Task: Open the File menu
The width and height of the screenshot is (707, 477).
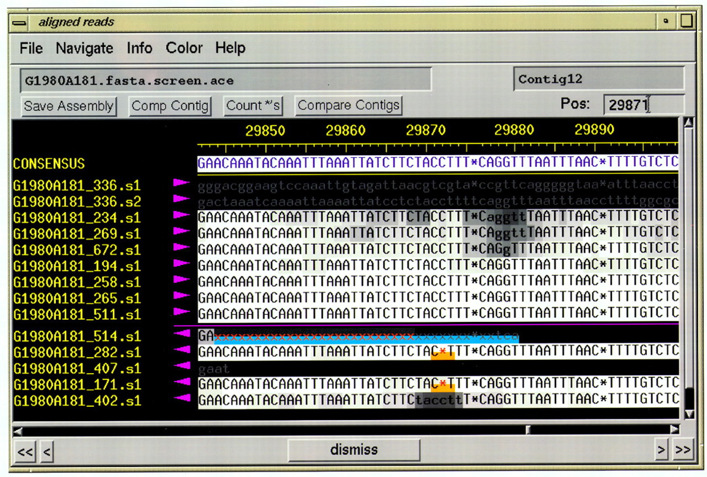Action: point(31,48)
